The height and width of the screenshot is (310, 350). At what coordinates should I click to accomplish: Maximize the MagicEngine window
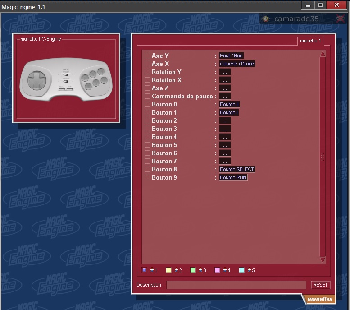coord(321,5)
